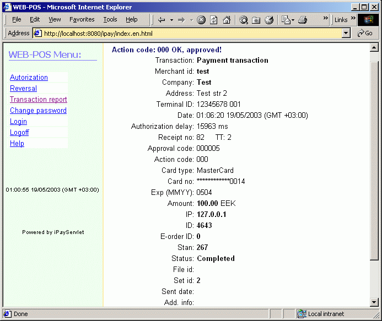
Task: Open the Edit menu
Action: point(35,19)
